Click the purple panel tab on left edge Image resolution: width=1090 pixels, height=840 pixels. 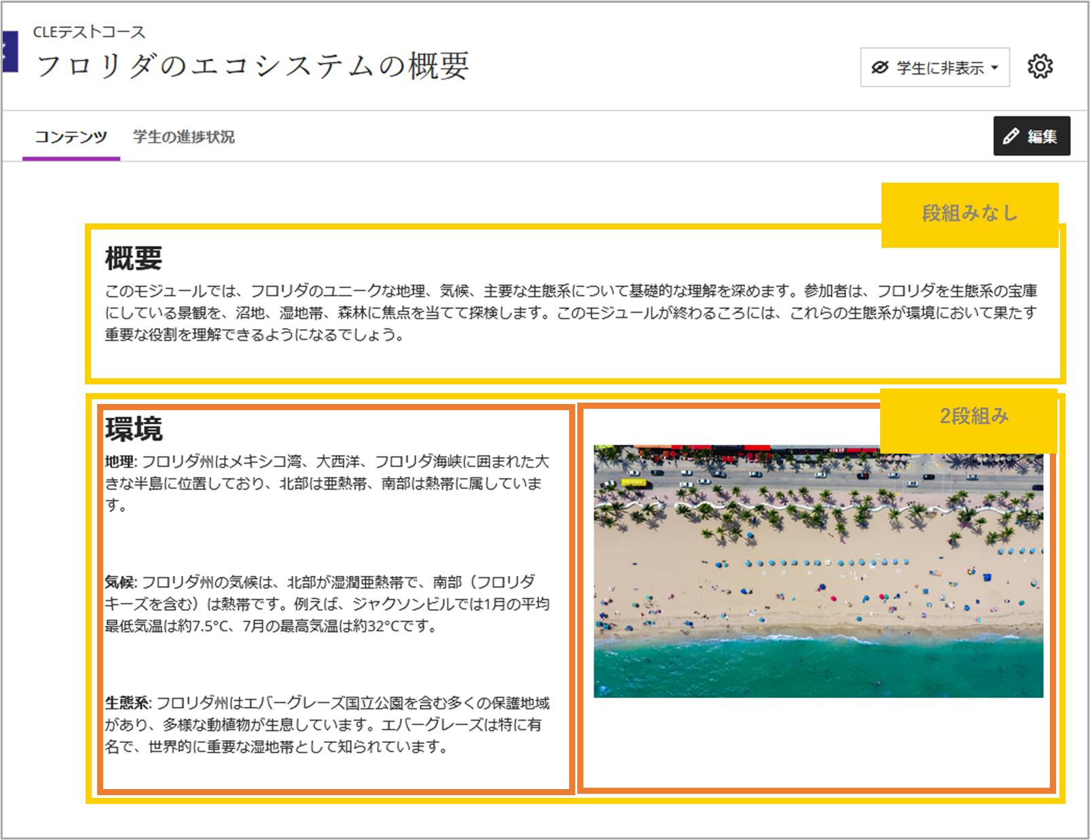point(10,51)
